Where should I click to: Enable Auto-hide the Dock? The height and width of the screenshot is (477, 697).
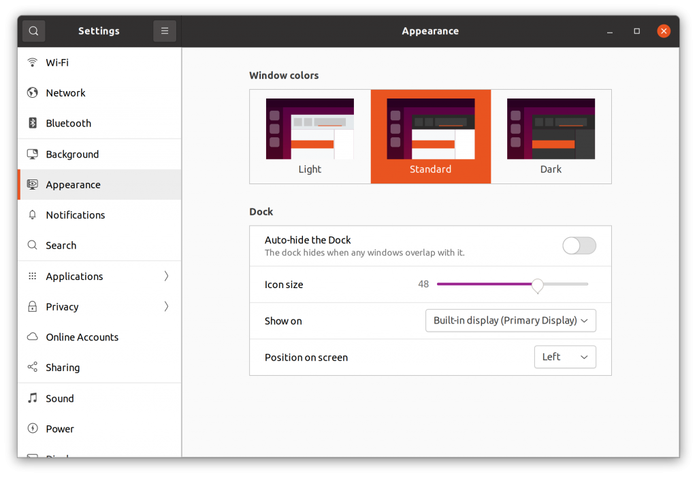click(x=579, y=245)
